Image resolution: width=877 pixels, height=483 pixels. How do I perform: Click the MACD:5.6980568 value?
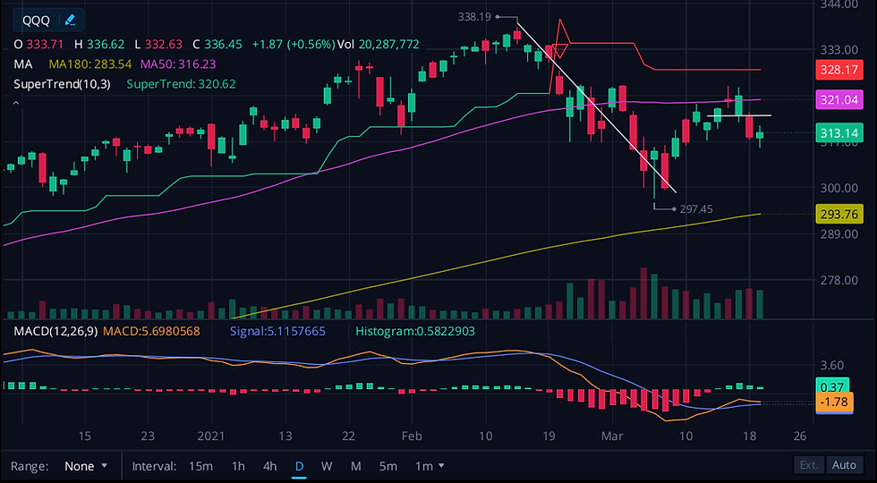[x=150, y=332]
